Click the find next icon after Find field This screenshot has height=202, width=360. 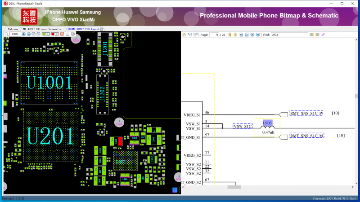317,35
